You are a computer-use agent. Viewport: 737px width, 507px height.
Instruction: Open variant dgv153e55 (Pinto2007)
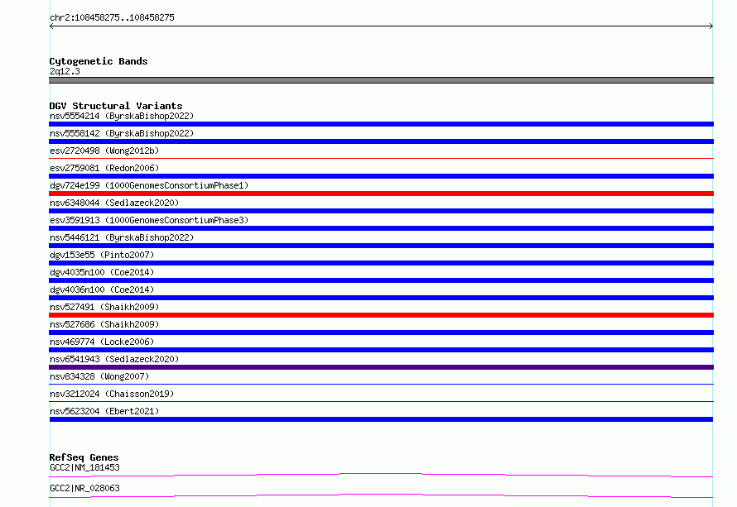tap(102, 255)
